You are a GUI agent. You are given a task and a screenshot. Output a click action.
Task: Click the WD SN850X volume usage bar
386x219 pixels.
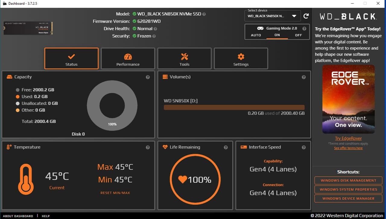234,107
